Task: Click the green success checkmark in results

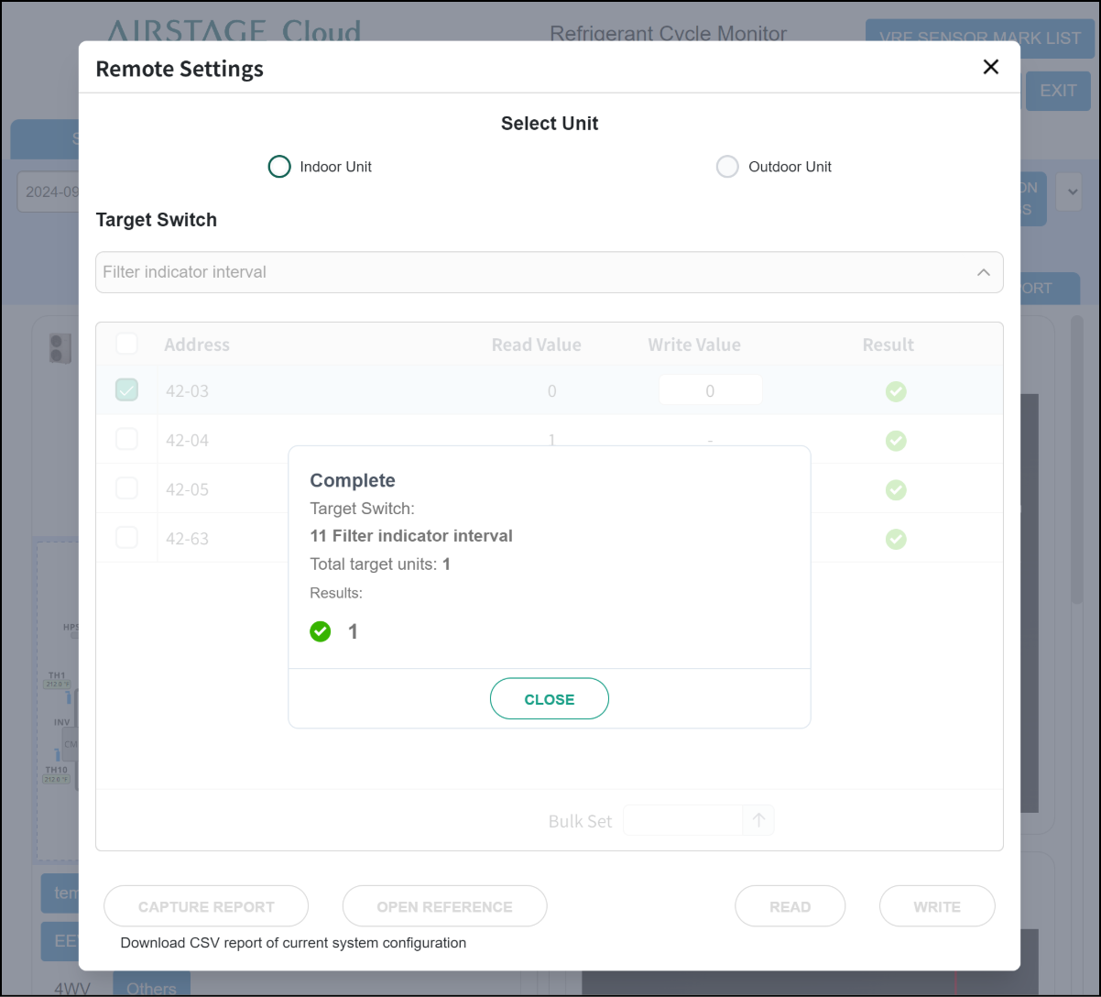Action: click(320, 631)
